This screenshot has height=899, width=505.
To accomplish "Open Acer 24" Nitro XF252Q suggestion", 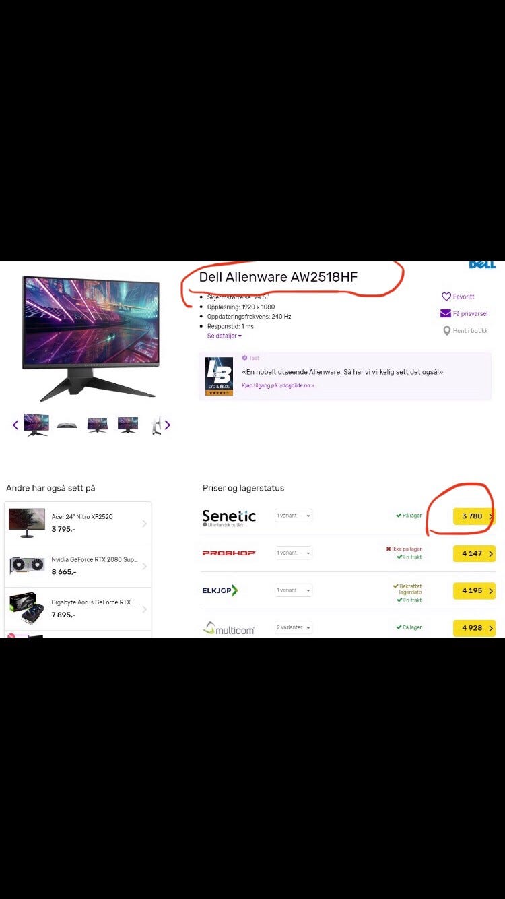I will click(x=78, y=524).
